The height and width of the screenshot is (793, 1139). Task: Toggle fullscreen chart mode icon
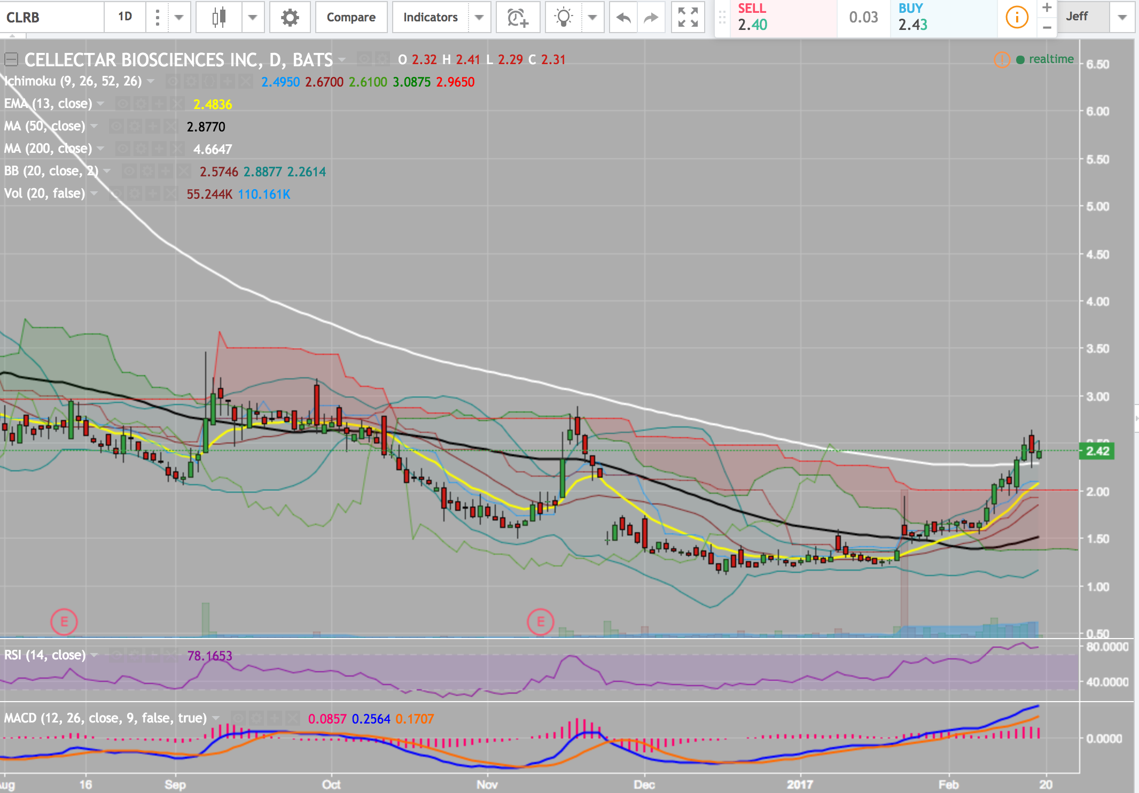coord(688,18)
